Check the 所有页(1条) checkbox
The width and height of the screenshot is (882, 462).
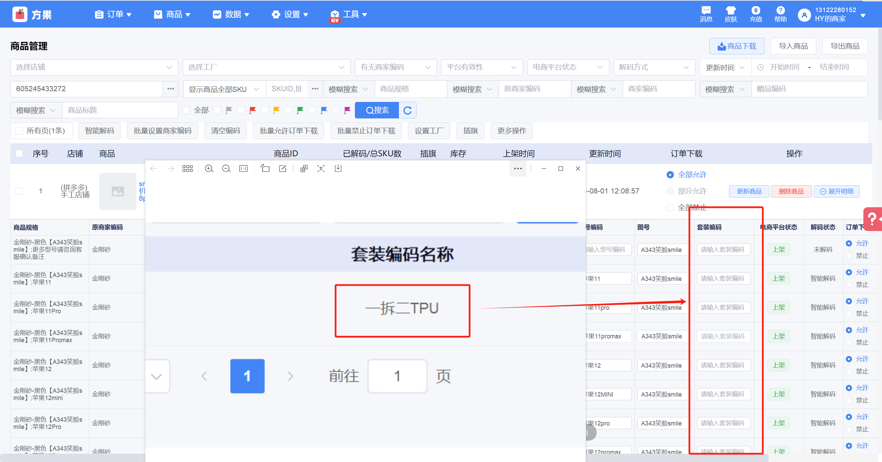(x=19, y=131)
